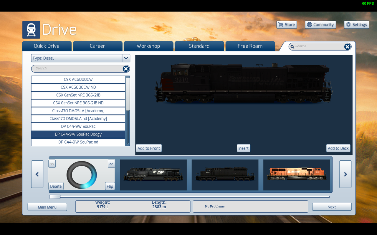
Task: Select the orange locomotive thumbnail
Action: coord(297,175)
